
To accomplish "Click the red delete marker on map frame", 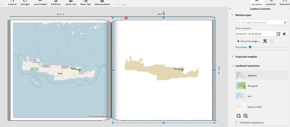I will click(126, 18).
